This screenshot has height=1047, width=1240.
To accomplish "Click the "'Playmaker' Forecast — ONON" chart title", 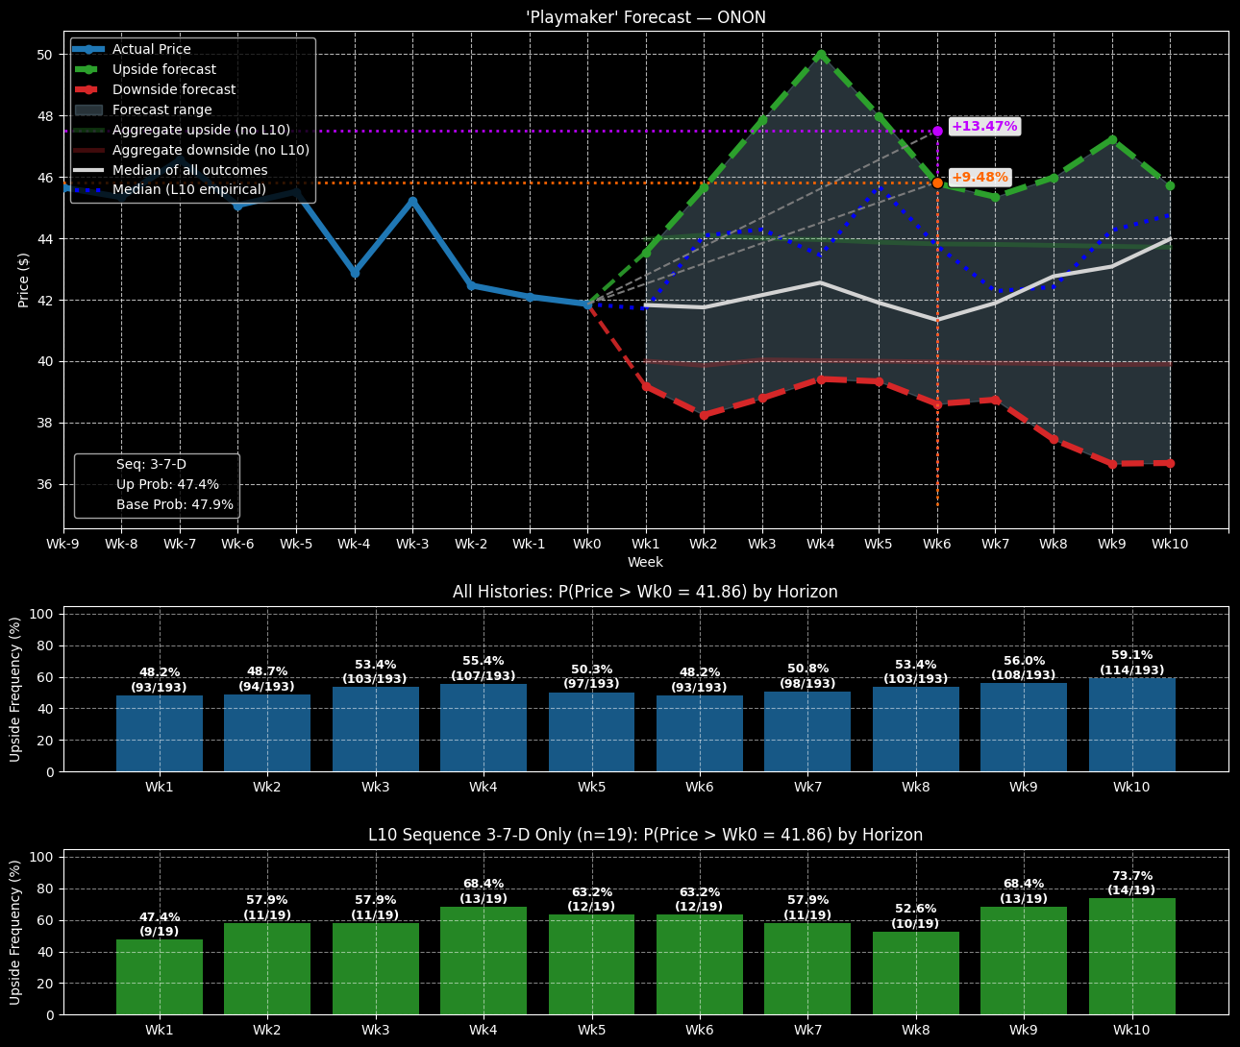I will 645,18.
